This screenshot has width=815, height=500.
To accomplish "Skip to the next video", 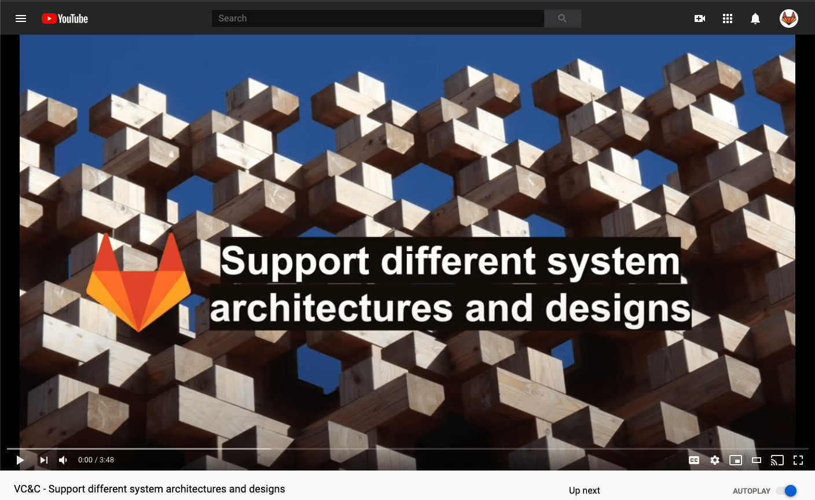I will click(x=44, y=460).
